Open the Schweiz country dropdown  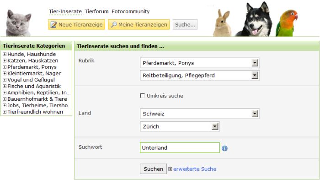pos(200,114)
